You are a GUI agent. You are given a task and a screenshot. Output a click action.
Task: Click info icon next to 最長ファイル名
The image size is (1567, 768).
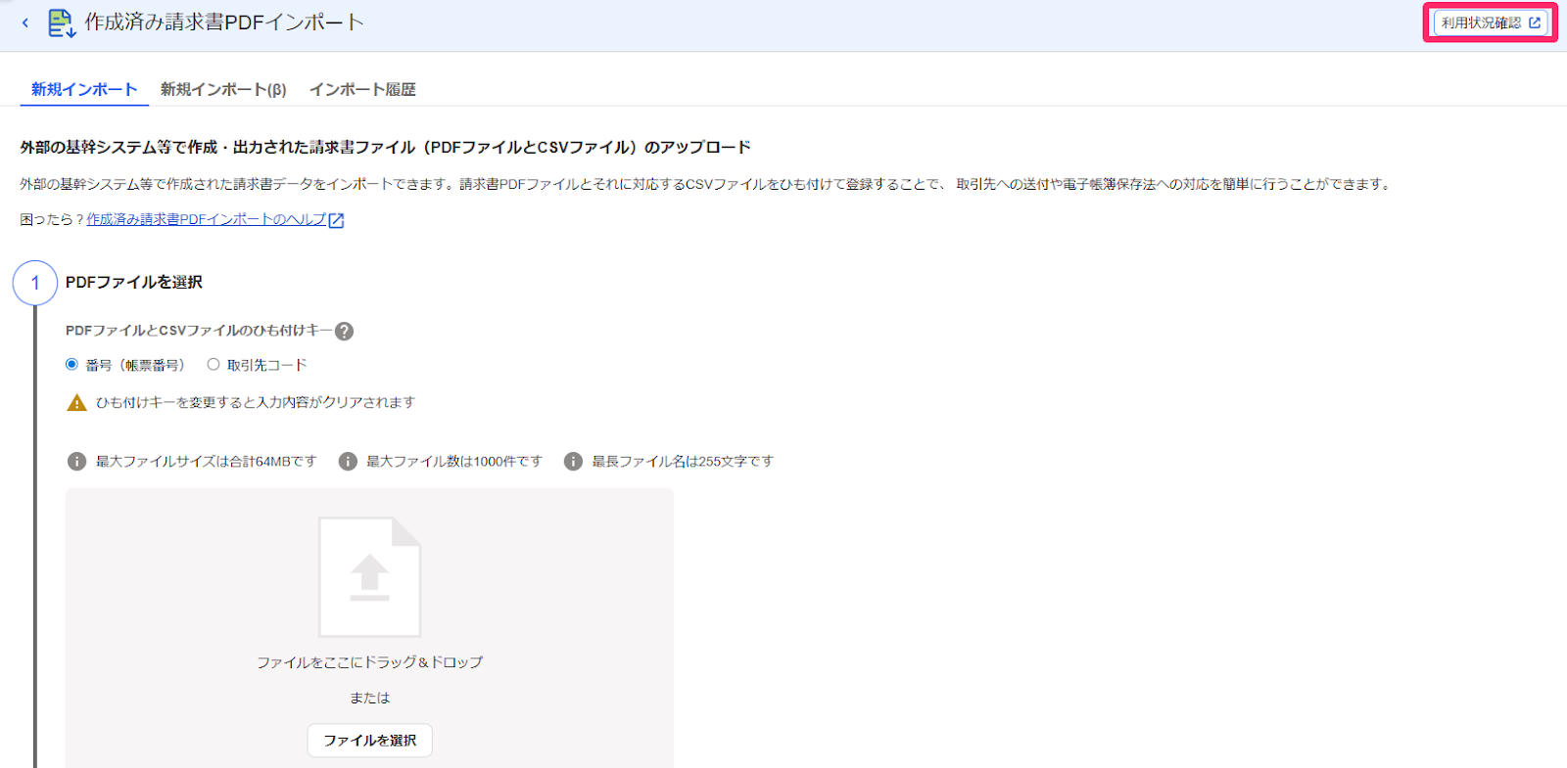point(573,461)
